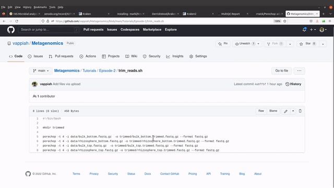This screenshot has width=334, height=188.
Task: Click Issues in the top header
Action: click(x=112, y=30)
